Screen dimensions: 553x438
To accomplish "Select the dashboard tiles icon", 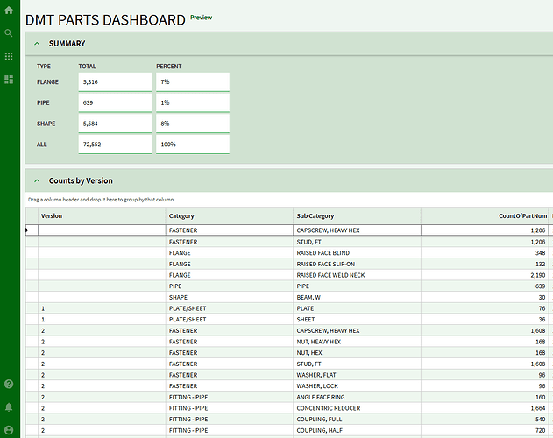I will [9, 80].
